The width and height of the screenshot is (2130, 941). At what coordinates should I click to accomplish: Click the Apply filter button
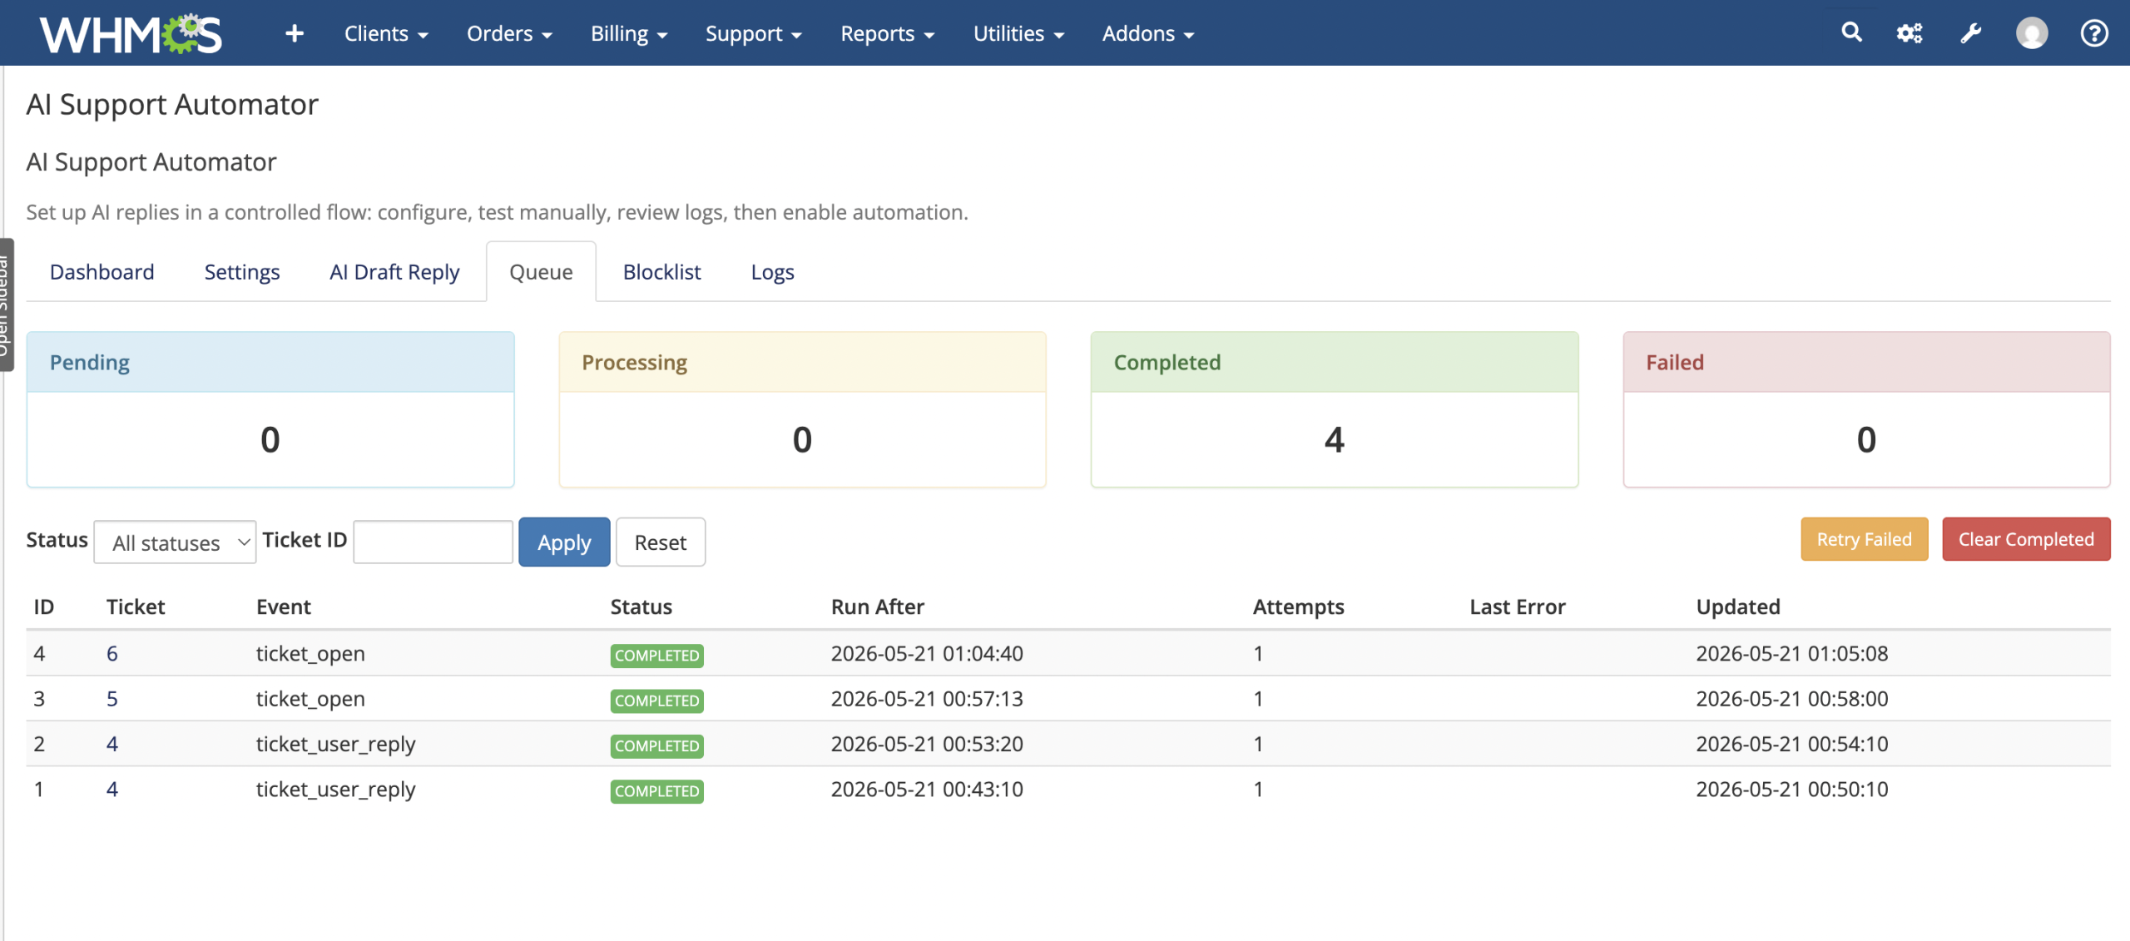[564, 542]
